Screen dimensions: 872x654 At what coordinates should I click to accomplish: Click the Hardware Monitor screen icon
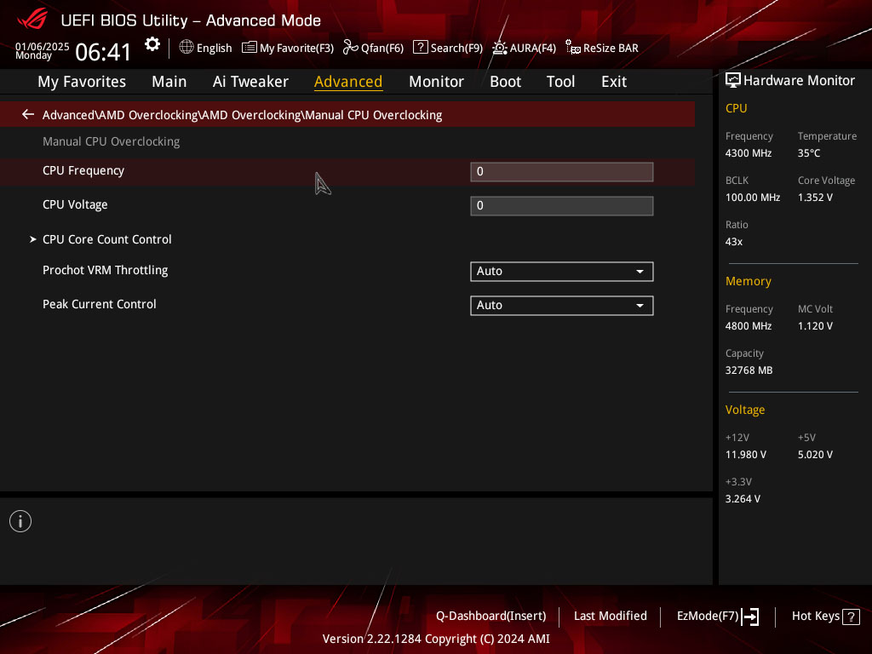(733, 81)
